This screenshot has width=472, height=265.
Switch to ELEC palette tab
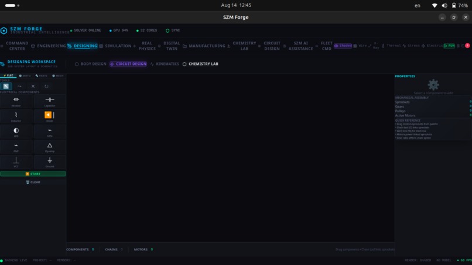tap(8, 75)
